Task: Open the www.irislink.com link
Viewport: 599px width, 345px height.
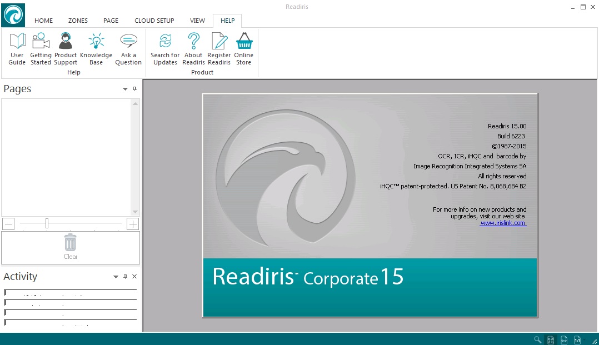Action: [x=503, y=223]
